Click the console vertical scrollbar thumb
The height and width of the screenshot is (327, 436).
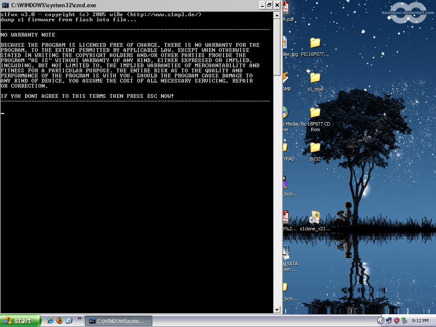coord(277,47)
